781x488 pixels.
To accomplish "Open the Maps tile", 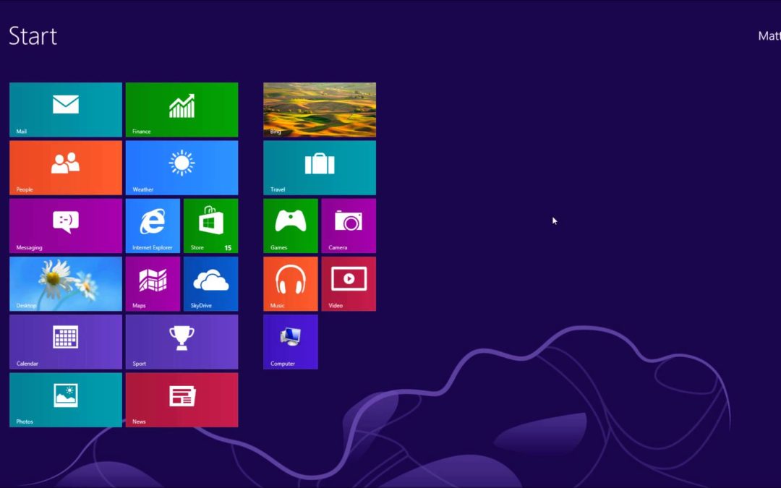I will [153, 284].
